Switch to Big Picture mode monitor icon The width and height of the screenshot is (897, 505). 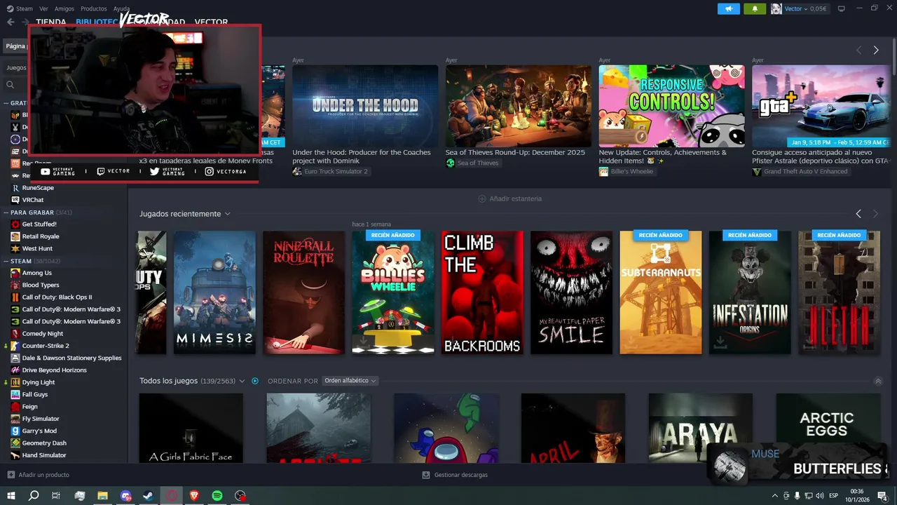(x=841, y=8)
